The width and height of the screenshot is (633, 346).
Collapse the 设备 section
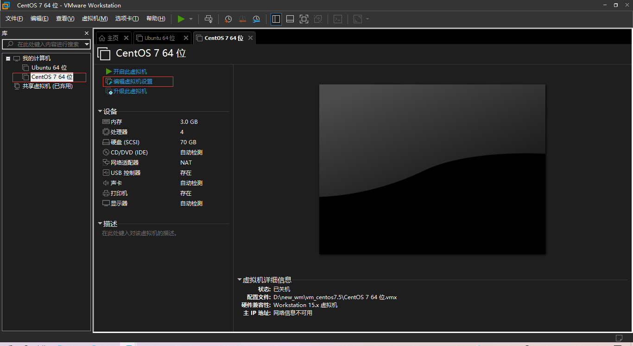click(x=100, y=111)
